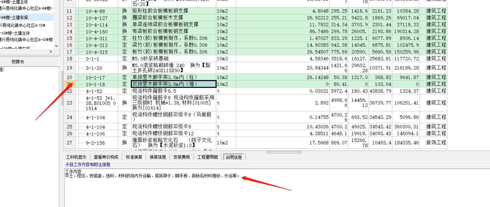Select row number 11 header
490x207 pixels.
(x=70, y=11)
